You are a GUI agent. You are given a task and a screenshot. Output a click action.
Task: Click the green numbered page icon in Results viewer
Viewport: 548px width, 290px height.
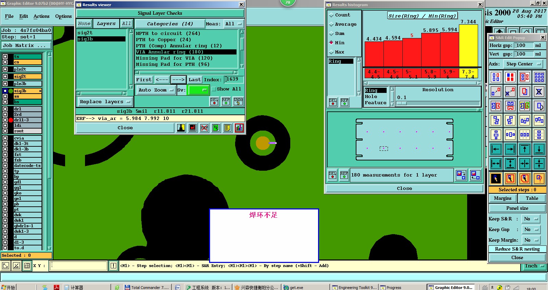216,128
